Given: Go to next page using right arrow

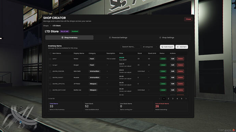Looking at the screenshot, I should (186, 99).
